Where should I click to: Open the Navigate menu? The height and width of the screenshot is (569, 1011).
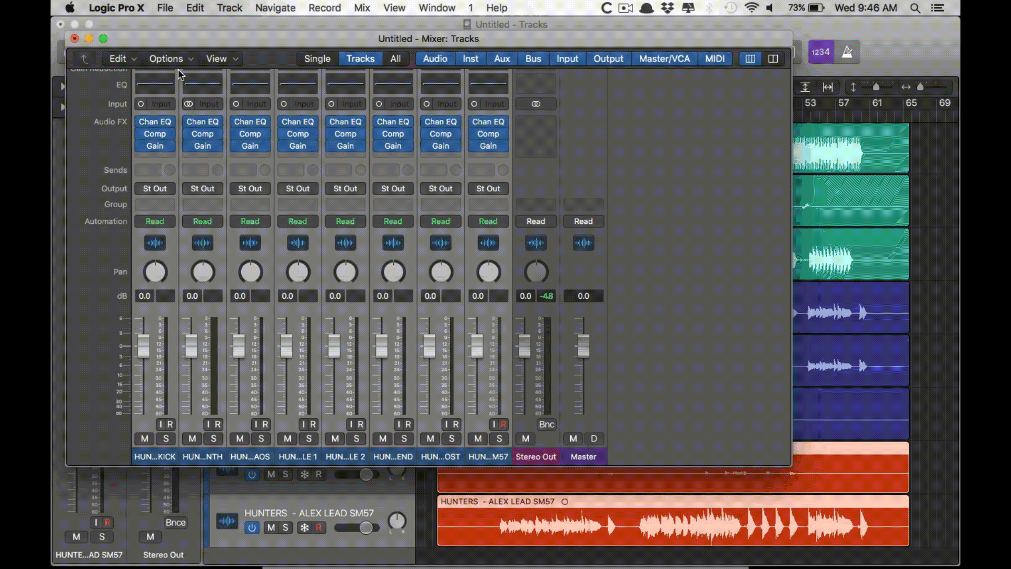click(275, 8)
